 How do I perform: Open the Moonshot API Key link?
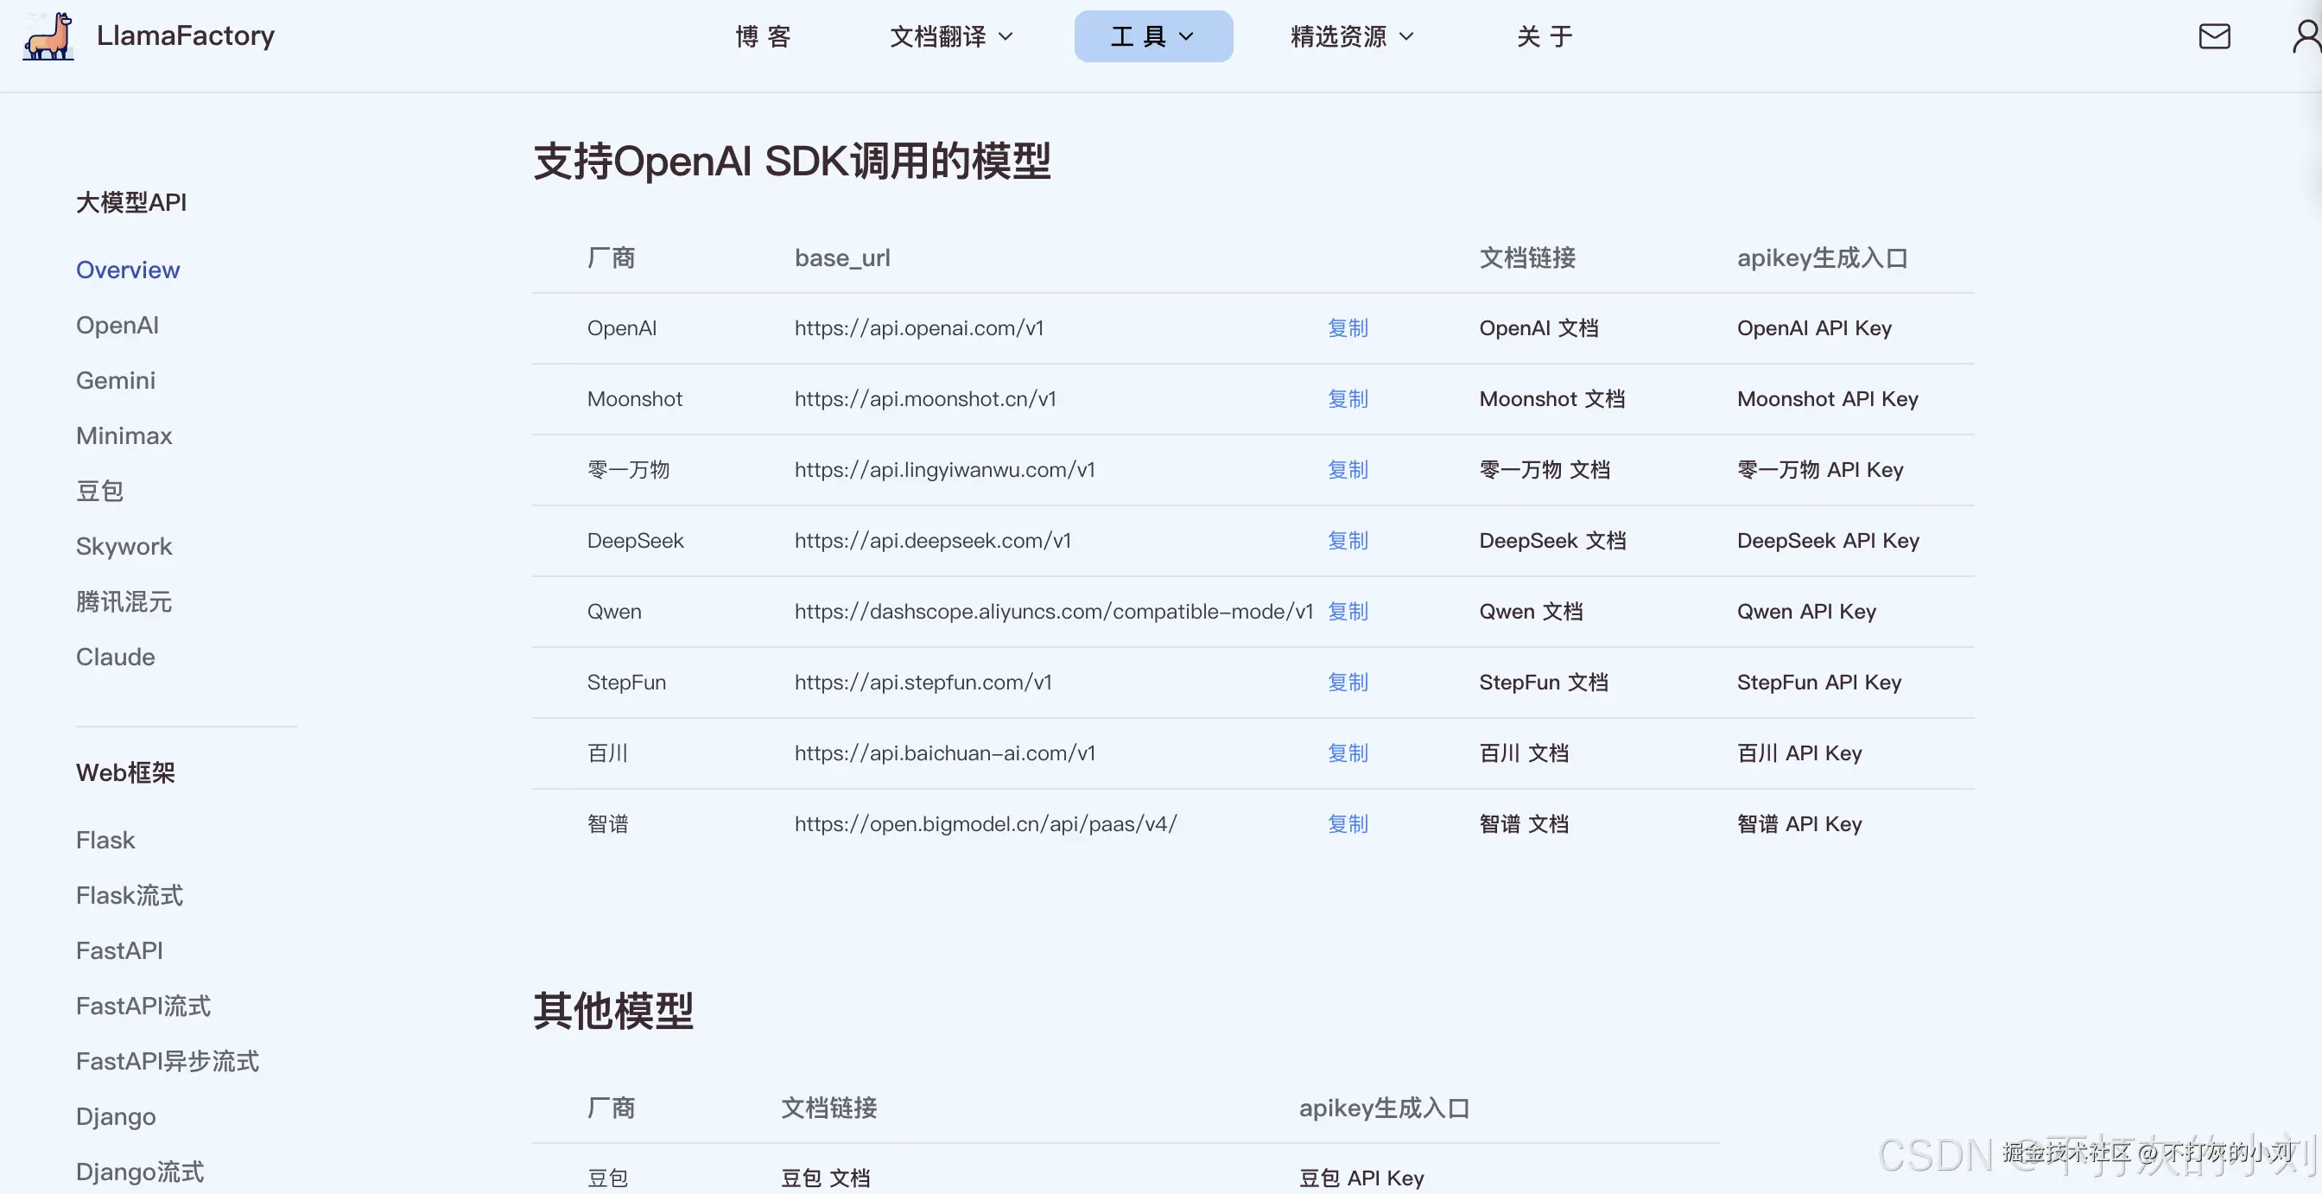pos(1827,398)
